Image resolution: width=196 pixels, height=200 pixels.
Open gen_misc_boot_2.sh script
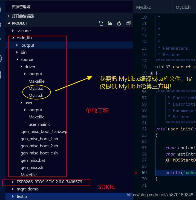point(39,146)
